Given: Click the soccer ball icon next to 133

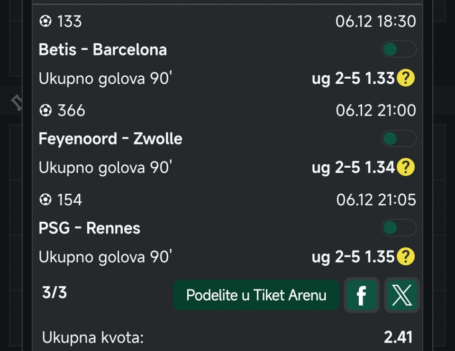Looking at the screenshot, I should 45,21.
